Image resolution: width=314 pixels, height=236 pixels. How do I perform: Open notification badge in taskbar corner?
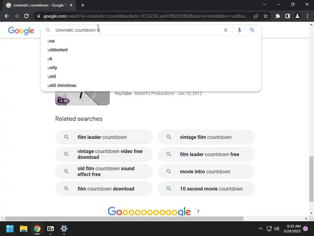click(305, 229)
